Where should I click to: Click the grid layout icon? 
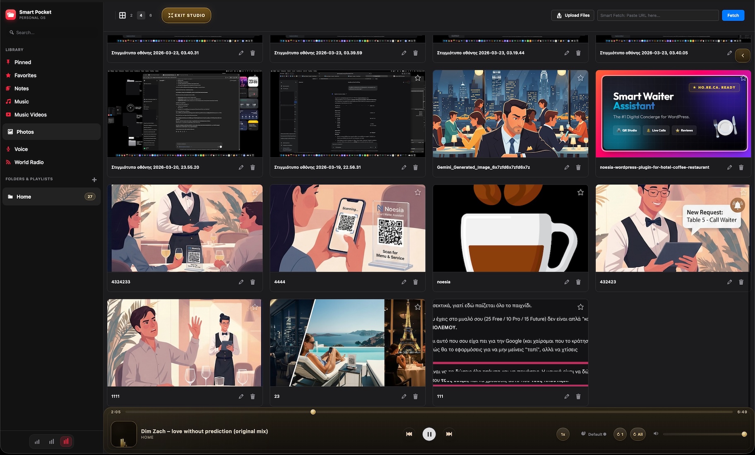click(x=123, y=15)
